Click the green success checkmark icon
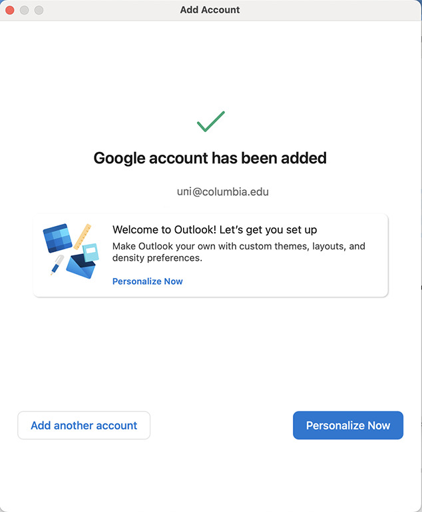422x512 pixels. click(x=210, y=121)
